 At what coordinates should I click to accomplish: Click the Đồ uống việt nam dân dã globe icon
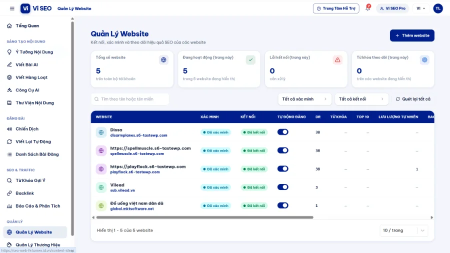(101, 206)
